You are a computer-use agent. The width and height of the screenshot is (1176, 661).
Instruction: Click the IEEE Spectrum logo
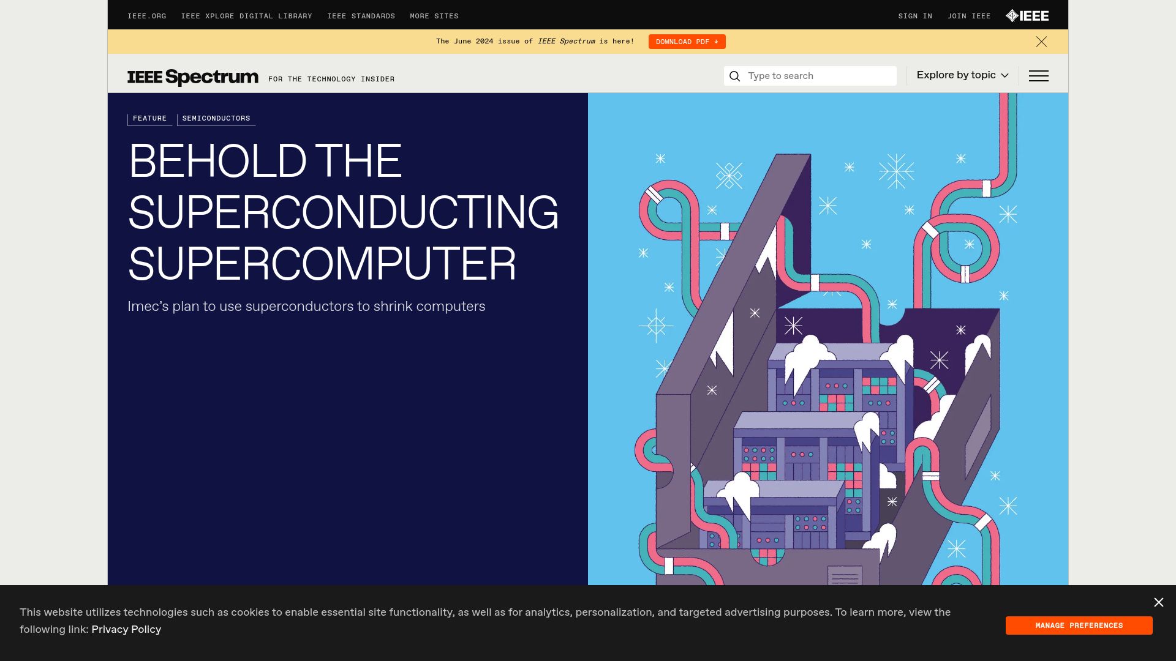(193, 77)
